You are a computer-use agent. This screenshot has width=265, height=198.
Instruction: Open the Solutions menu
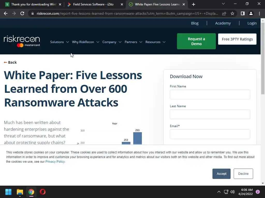(x=57, y=42)
